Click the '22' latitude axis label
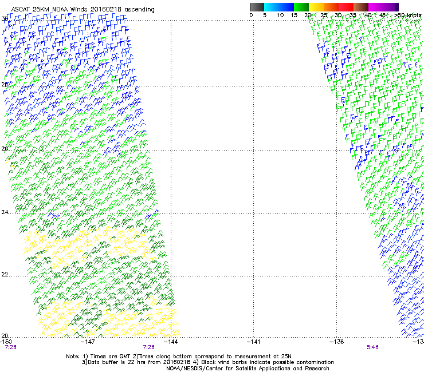Screen dimensions: 424x372 click(x=5, y=275)
